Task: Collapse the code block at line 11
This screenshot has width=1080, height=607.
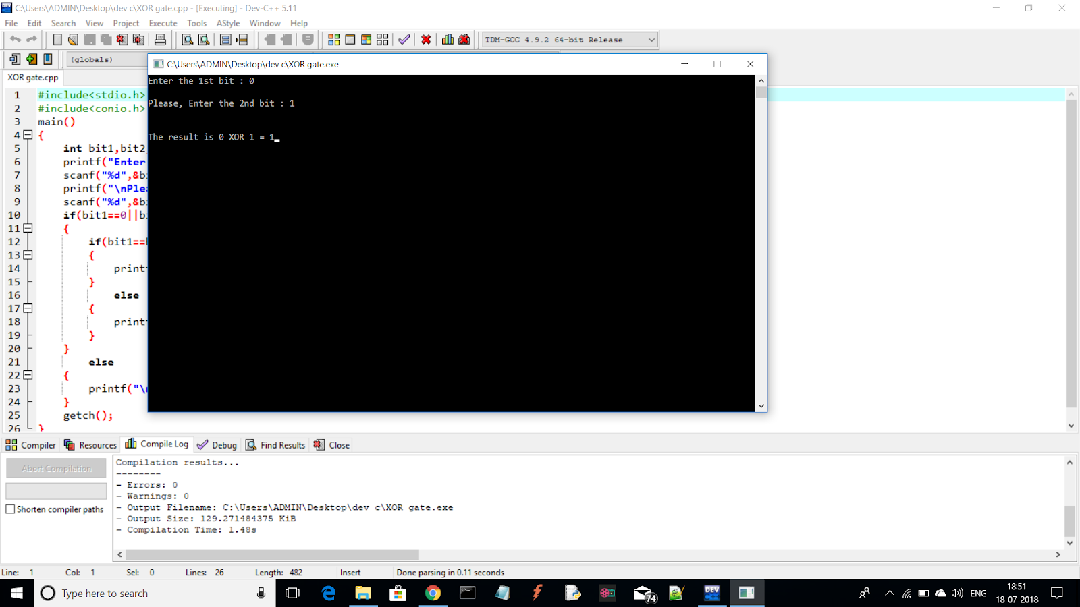Action: [x=27, y=228]
